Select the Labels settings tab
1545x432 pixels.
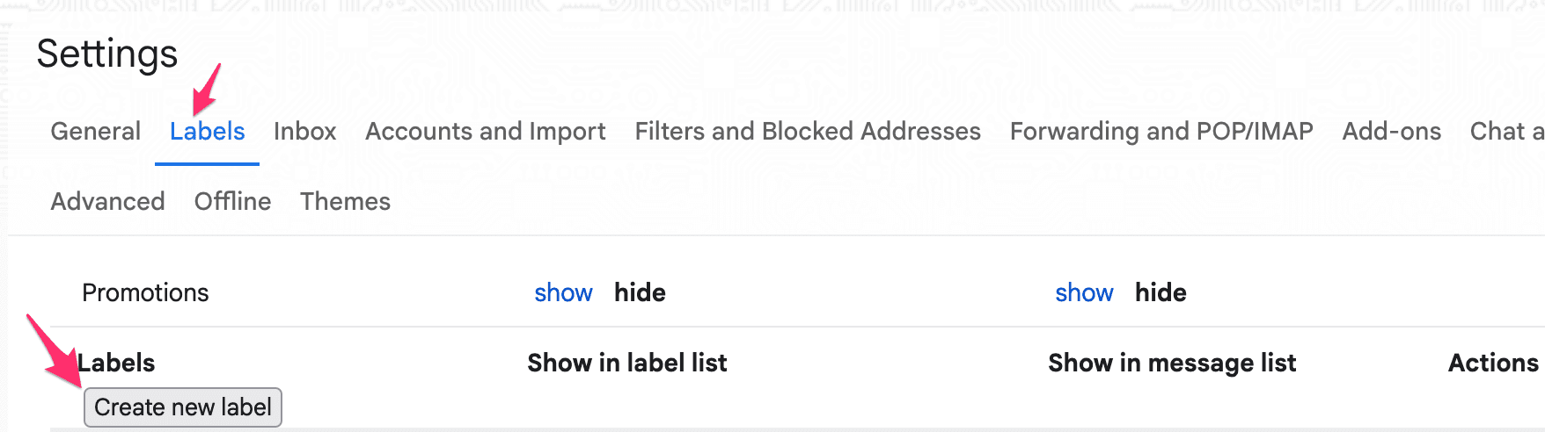click(x=207, y=132)
